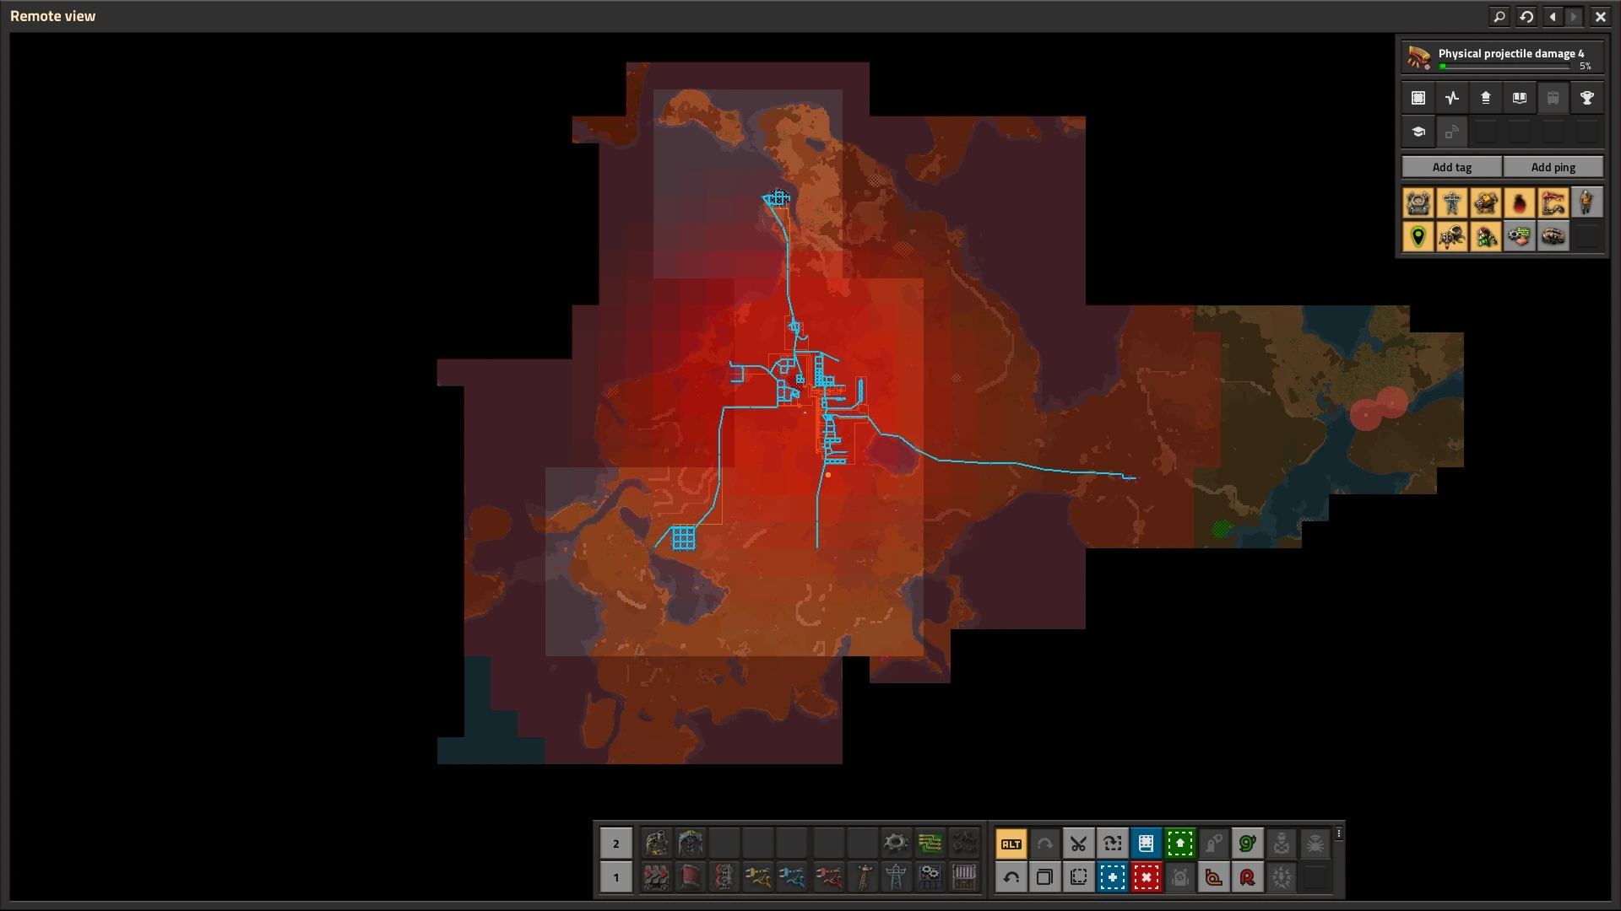Select the assembling machine quickbar slot
The height and width of the screenshot is (911, 1621).
930,877
